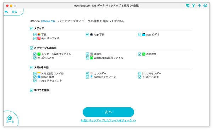Uncheck the メッセージ&添付ファイル checkbox

pos(35,54)
